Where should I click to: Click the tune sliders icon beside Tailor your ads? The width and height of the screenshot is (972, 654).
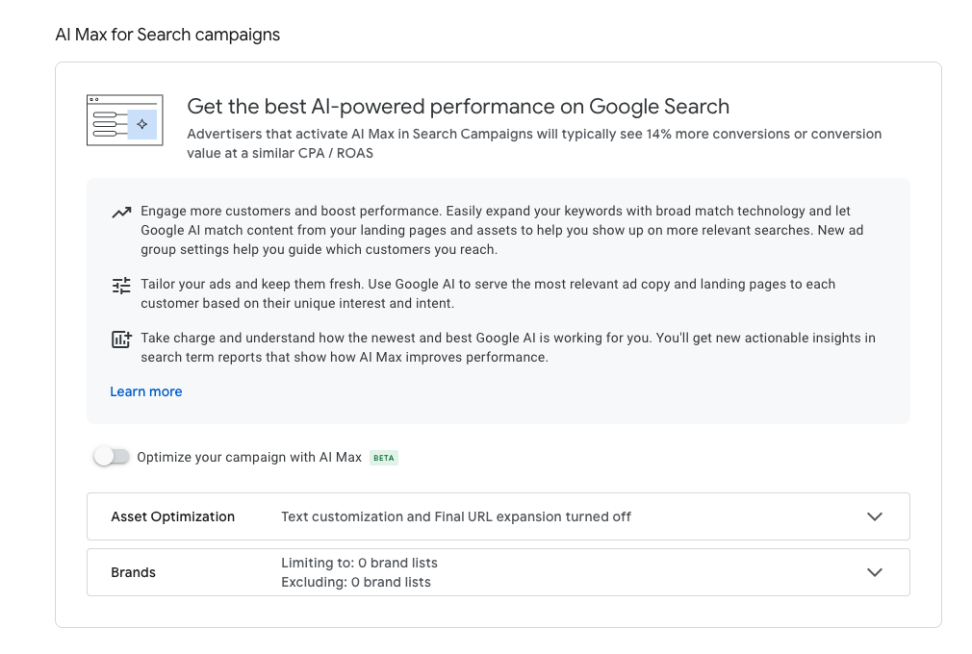coord(121,286)
